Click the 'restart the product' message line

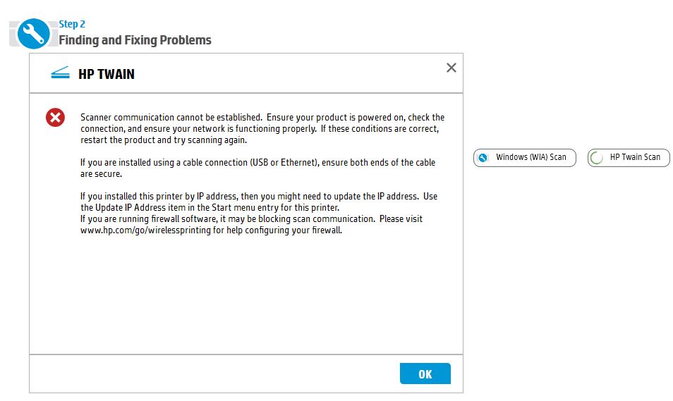[x=163, y=140]
